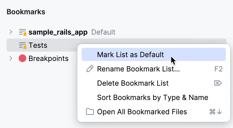Select Rename Bookmark List... menu entry
The height and width of the screenshot is (128, 233).
138,69
